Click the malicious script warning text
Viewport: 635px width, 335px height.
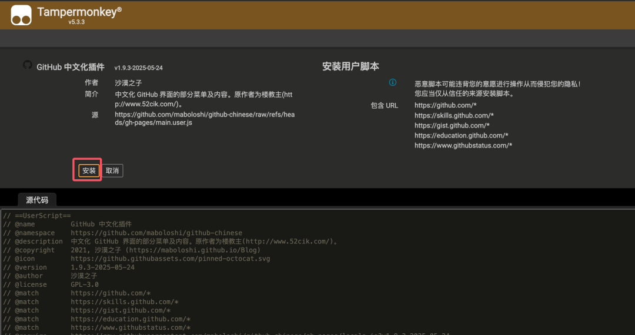[498, 89]
